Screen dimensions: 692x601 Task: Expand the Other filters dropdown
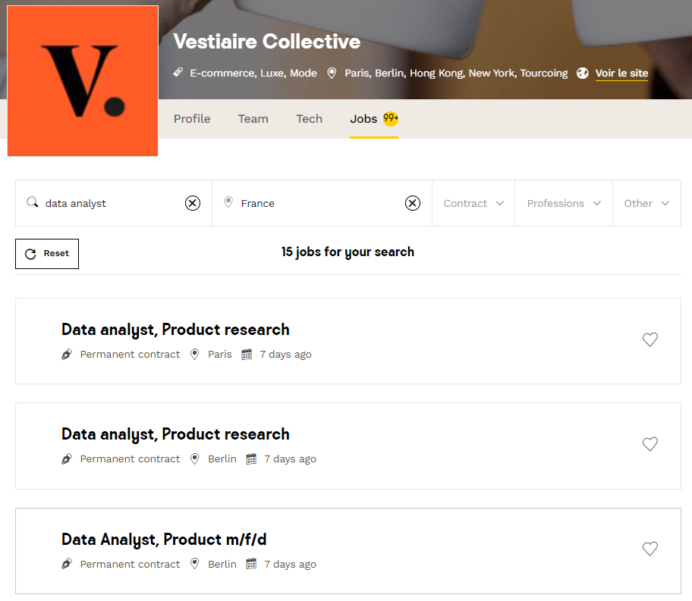(x=646, y=203)
